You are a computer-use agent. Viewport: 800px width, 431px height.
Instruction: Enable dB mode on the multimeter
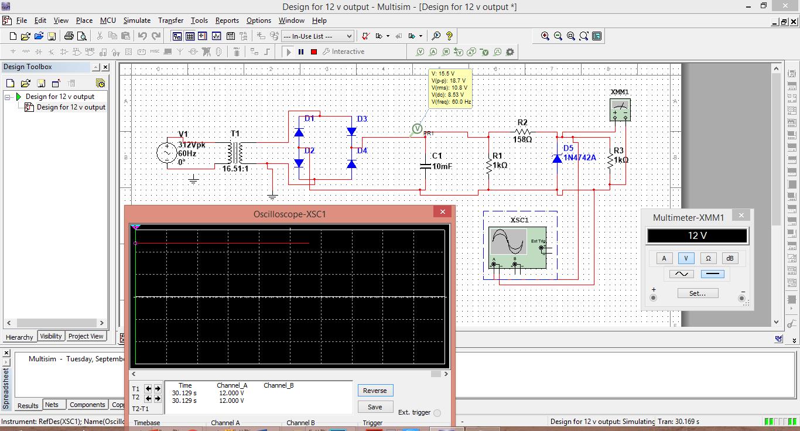pyautogui.click(x=729, y=258)
